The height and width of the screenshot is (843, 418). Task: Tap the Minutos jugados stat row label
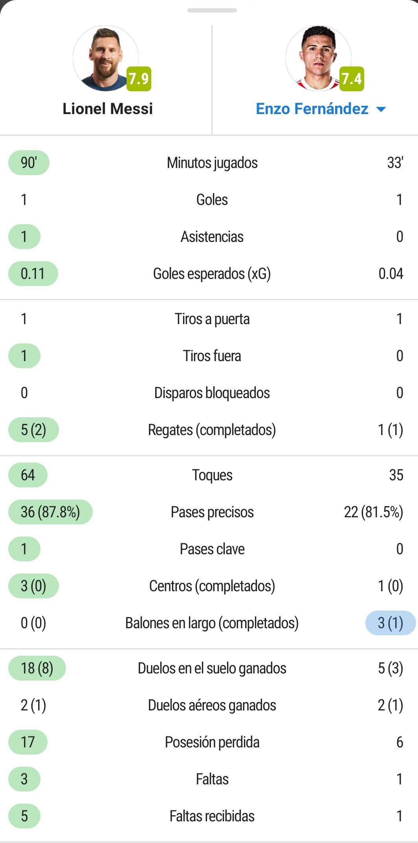[212, 162]
